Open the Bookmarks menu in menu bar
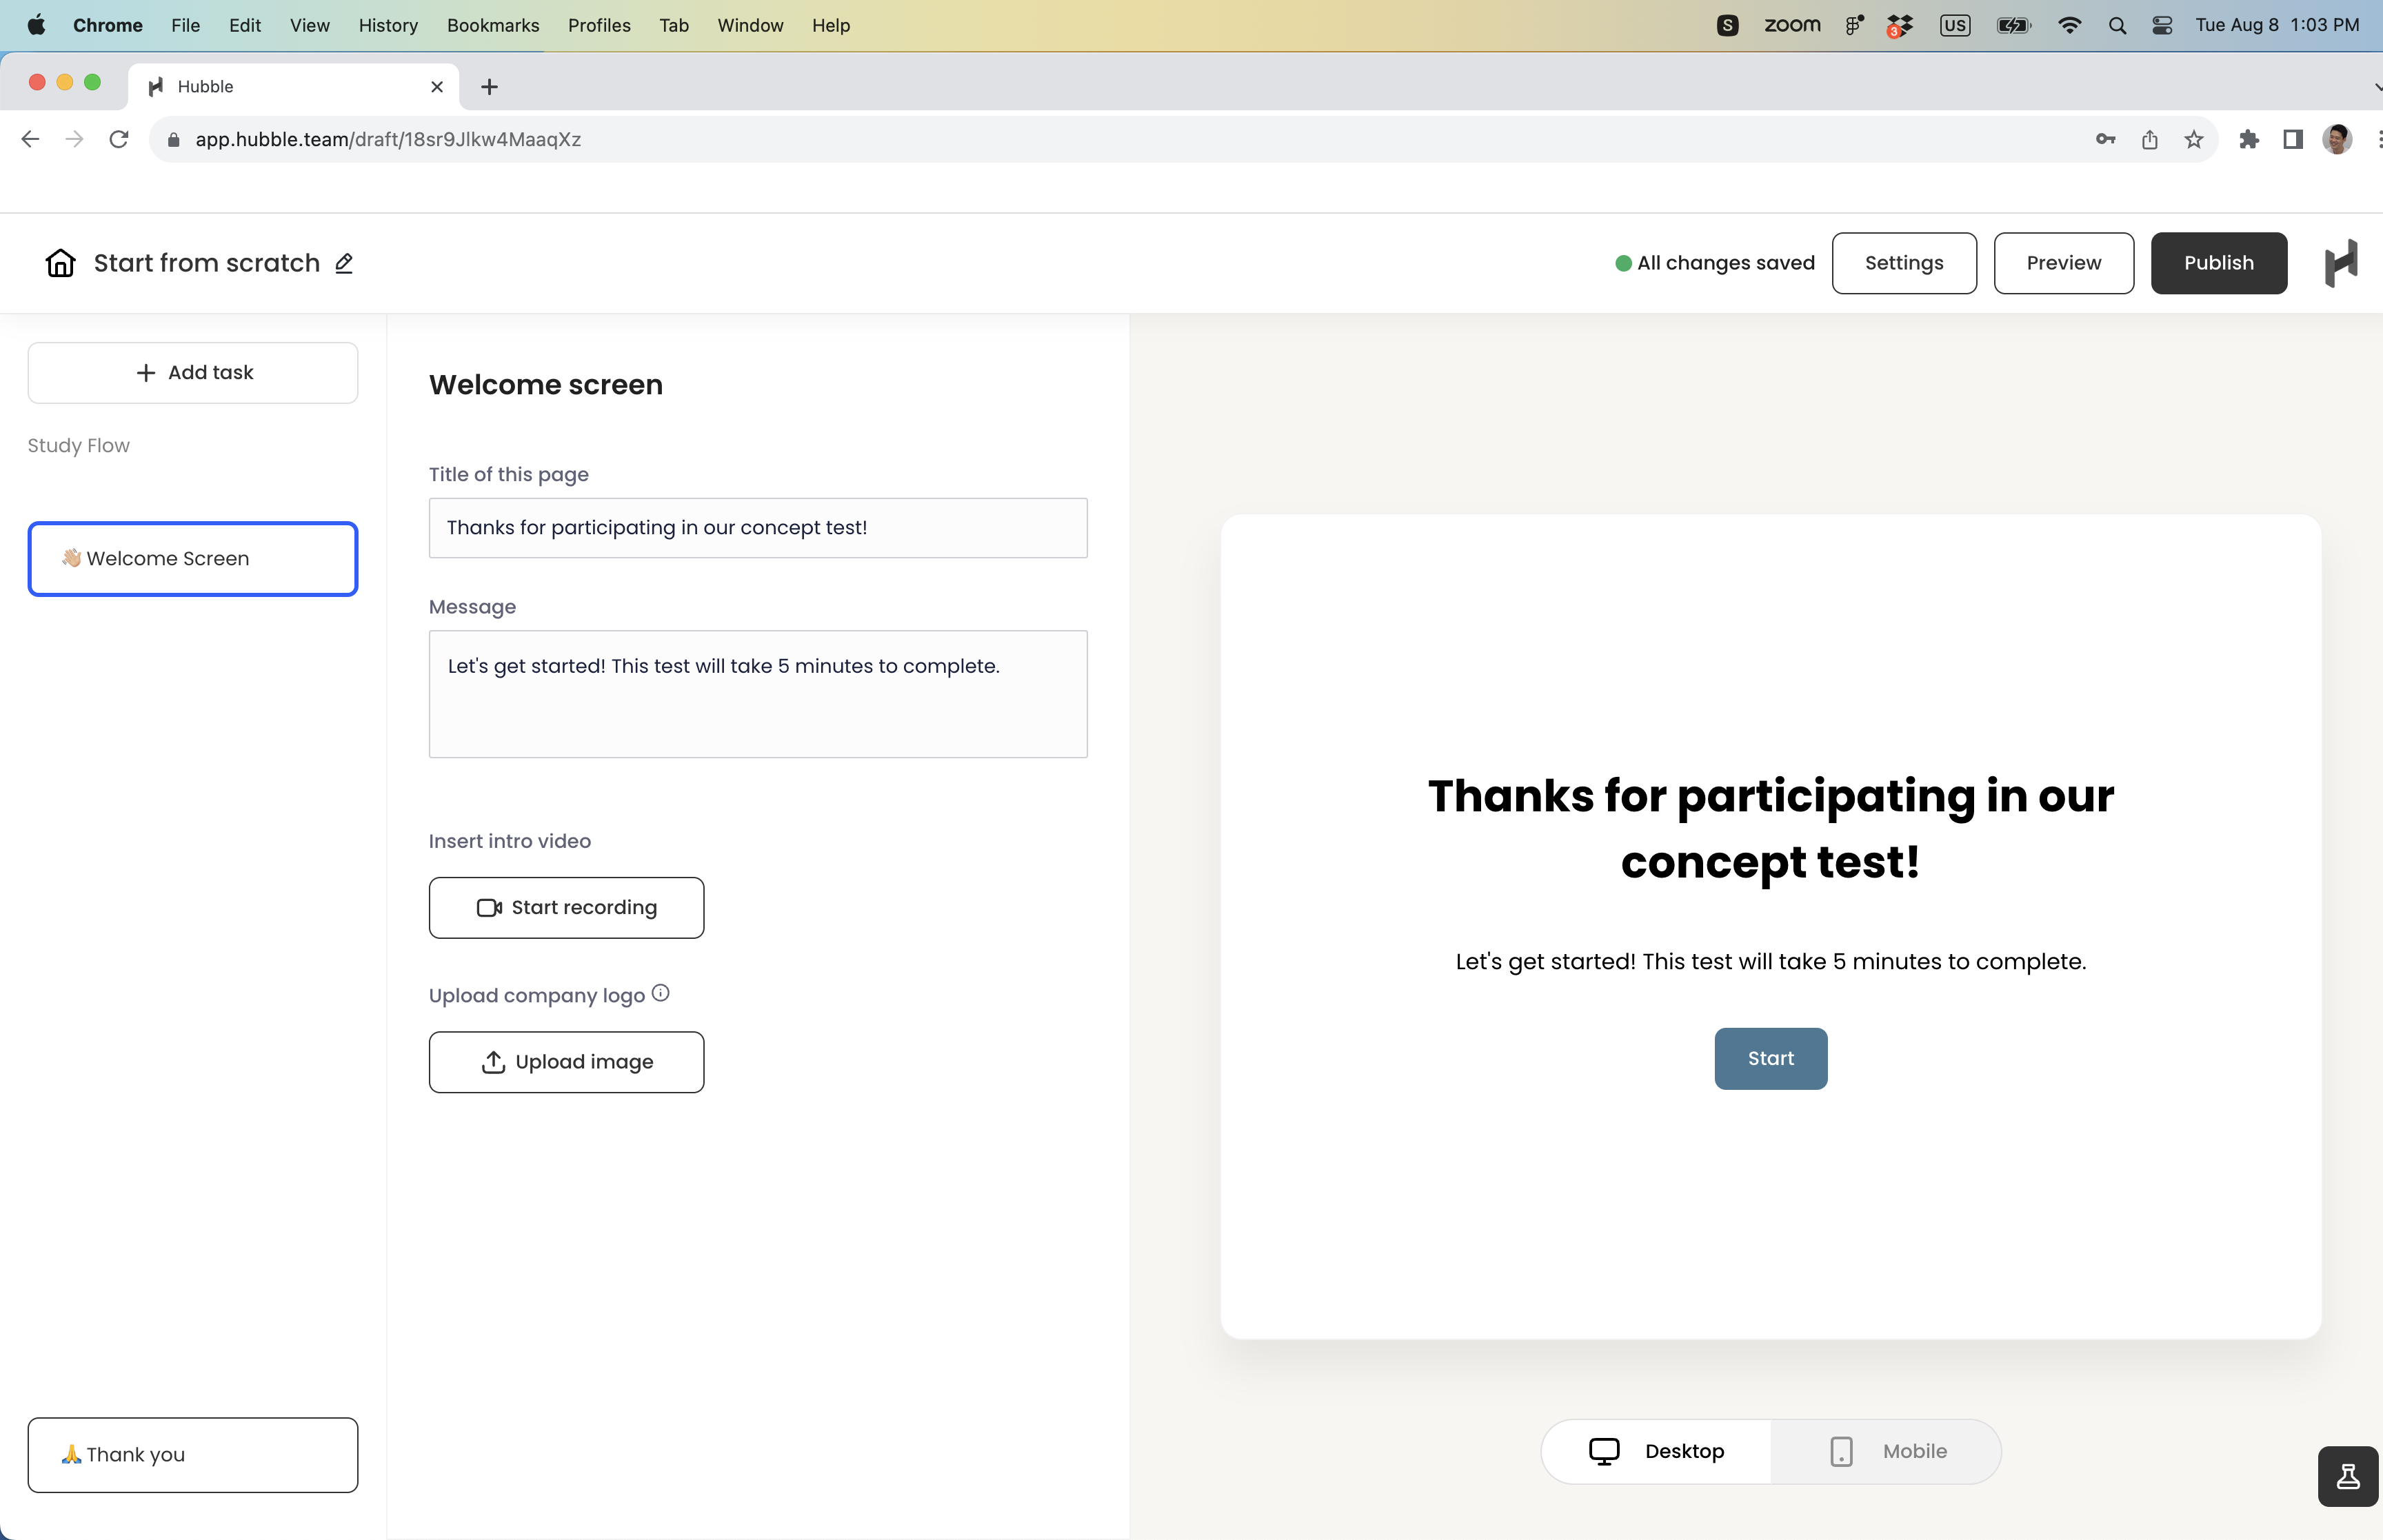The height and width of the screenshot is (1540, 2383). (492, 25)
